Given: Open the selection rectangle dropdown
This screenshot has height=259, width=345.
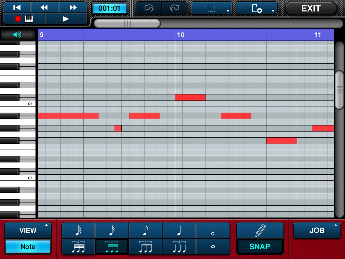Looking at the screenshot, I should tap(212, 8).
